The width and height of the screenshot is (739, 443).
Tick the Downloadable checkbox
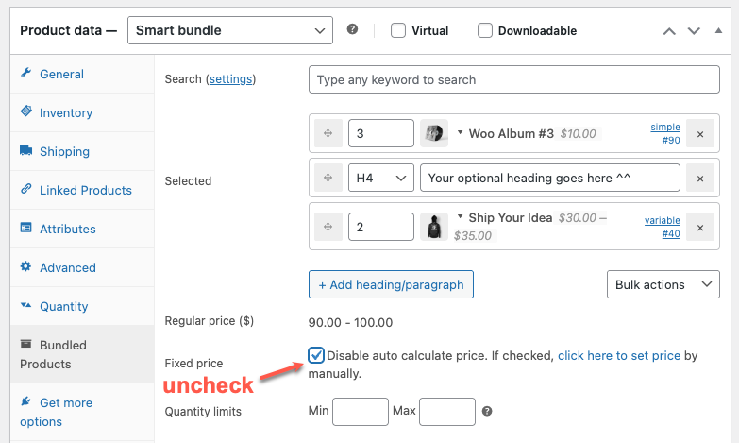[x=485, y=30]
